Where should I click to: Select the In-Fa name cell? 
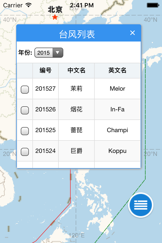point(117,109)
